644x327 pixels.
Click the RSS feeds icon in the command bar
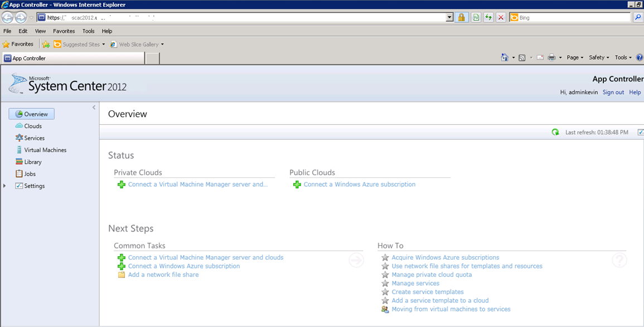coord(522,58)
